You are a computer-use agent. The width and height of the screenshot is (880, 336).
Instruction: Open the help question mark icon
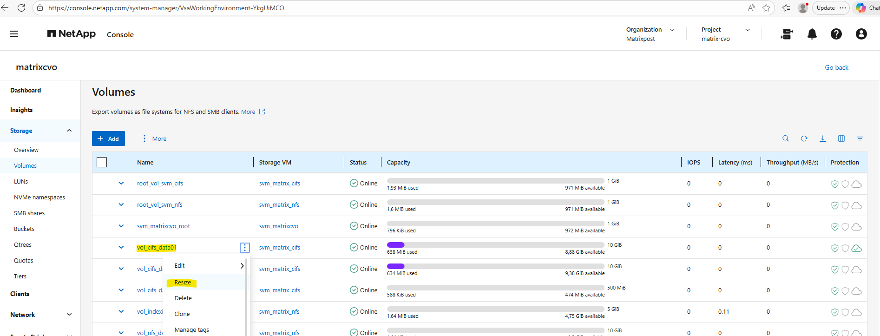pos(836,34)
